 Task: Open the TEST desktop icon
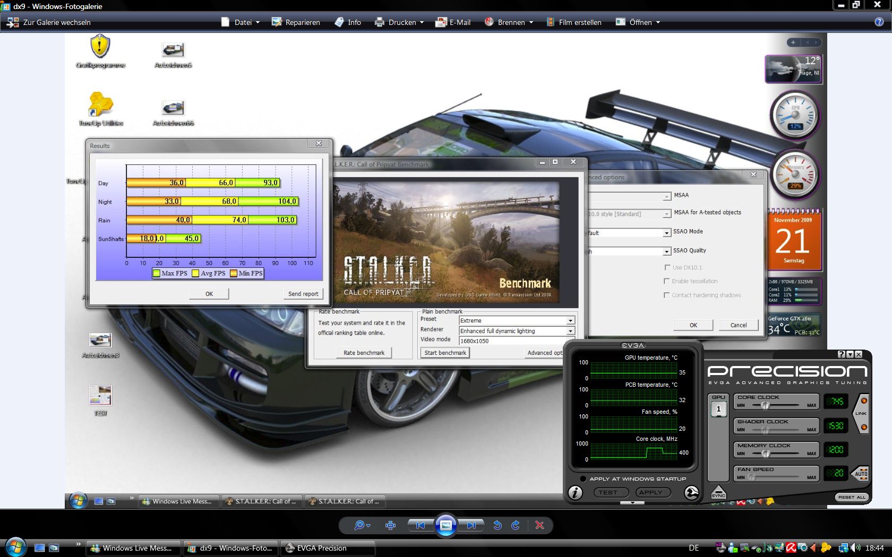tap(100, 401)
